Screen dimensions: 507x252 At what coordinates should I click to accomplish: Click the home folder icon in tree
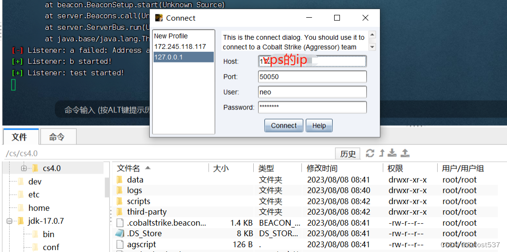21,208
